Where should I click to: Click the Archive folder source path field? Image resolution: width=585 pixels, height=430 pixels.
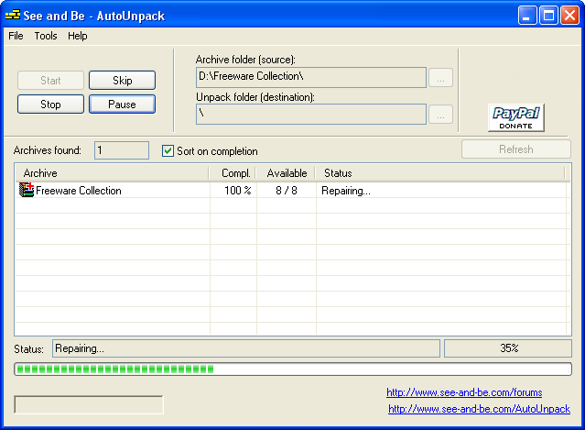point(311,78)
